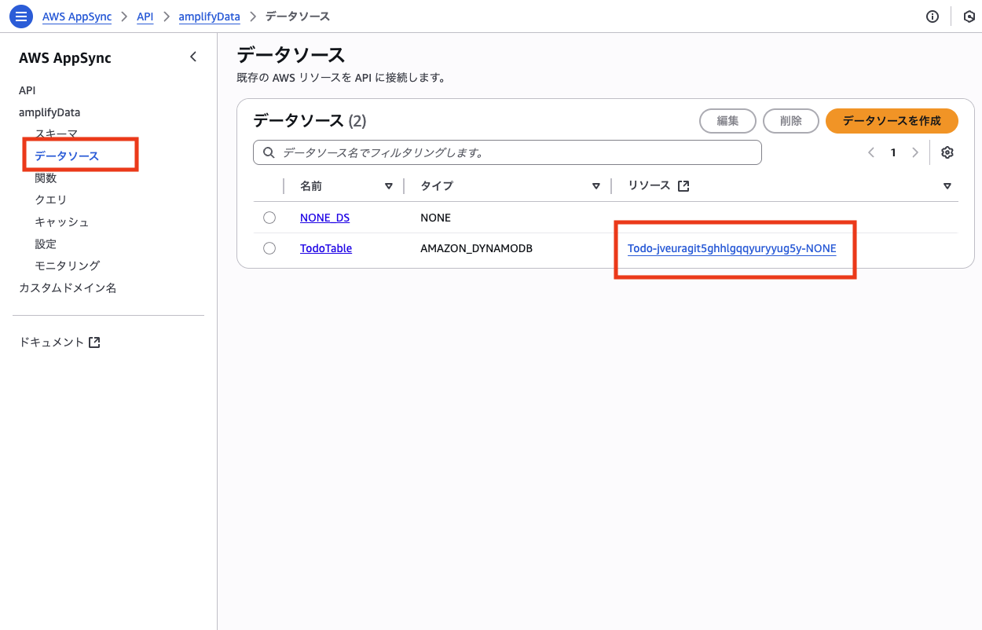982x630 pixels.
Task: Click the 編集 button
Action: (727, 121)
